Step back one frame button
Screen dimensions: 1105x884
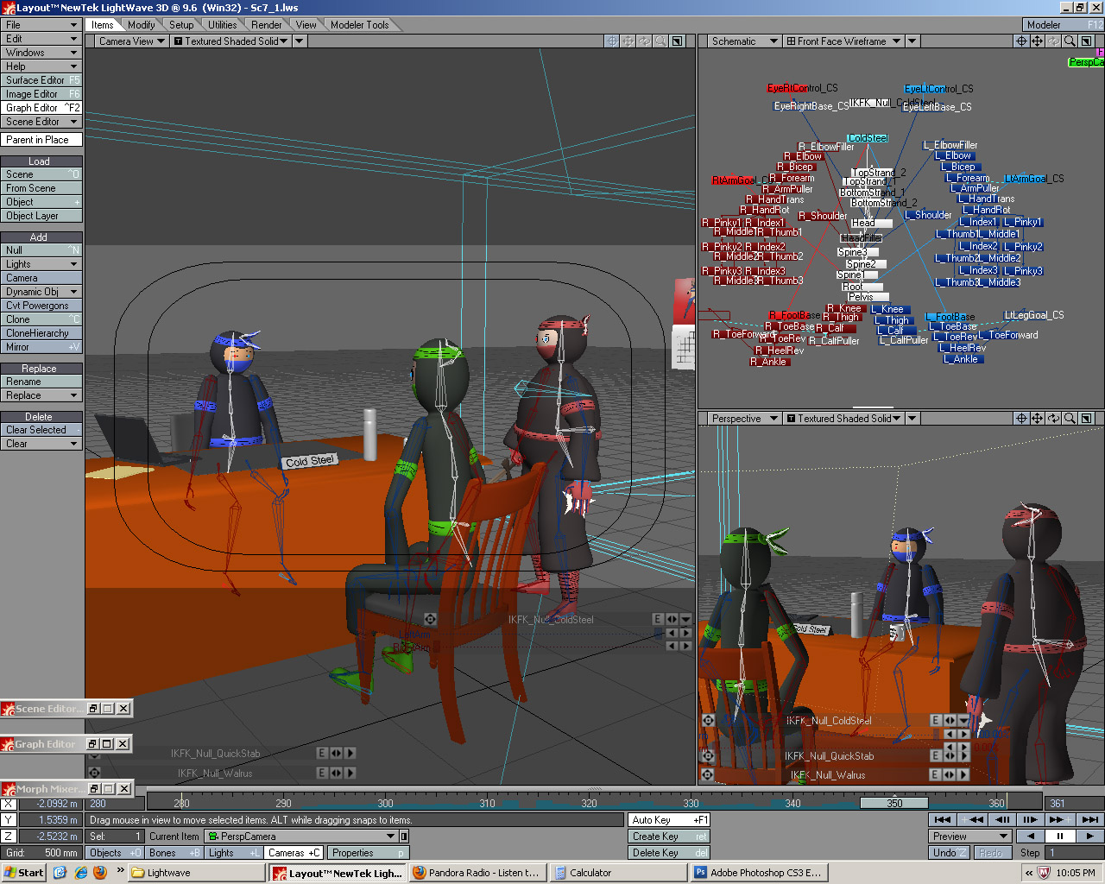coord(1002,819)
